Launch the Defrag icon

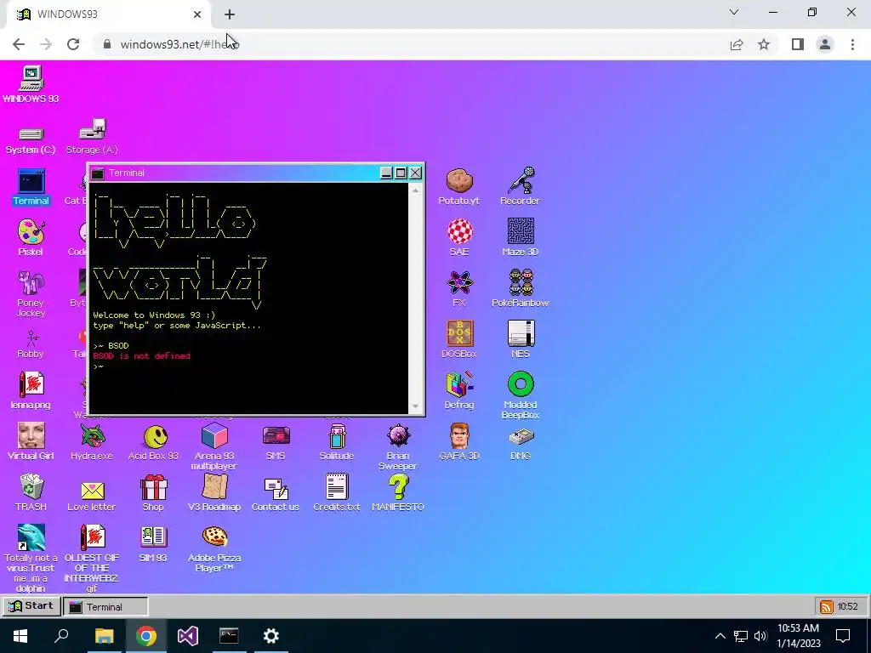pos(459,384)
